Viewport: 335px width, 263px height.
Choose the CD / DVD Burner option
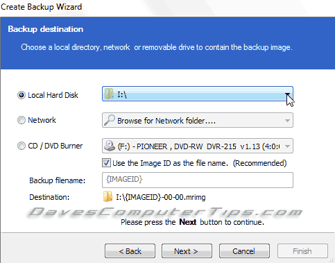[x=22, y=146]
